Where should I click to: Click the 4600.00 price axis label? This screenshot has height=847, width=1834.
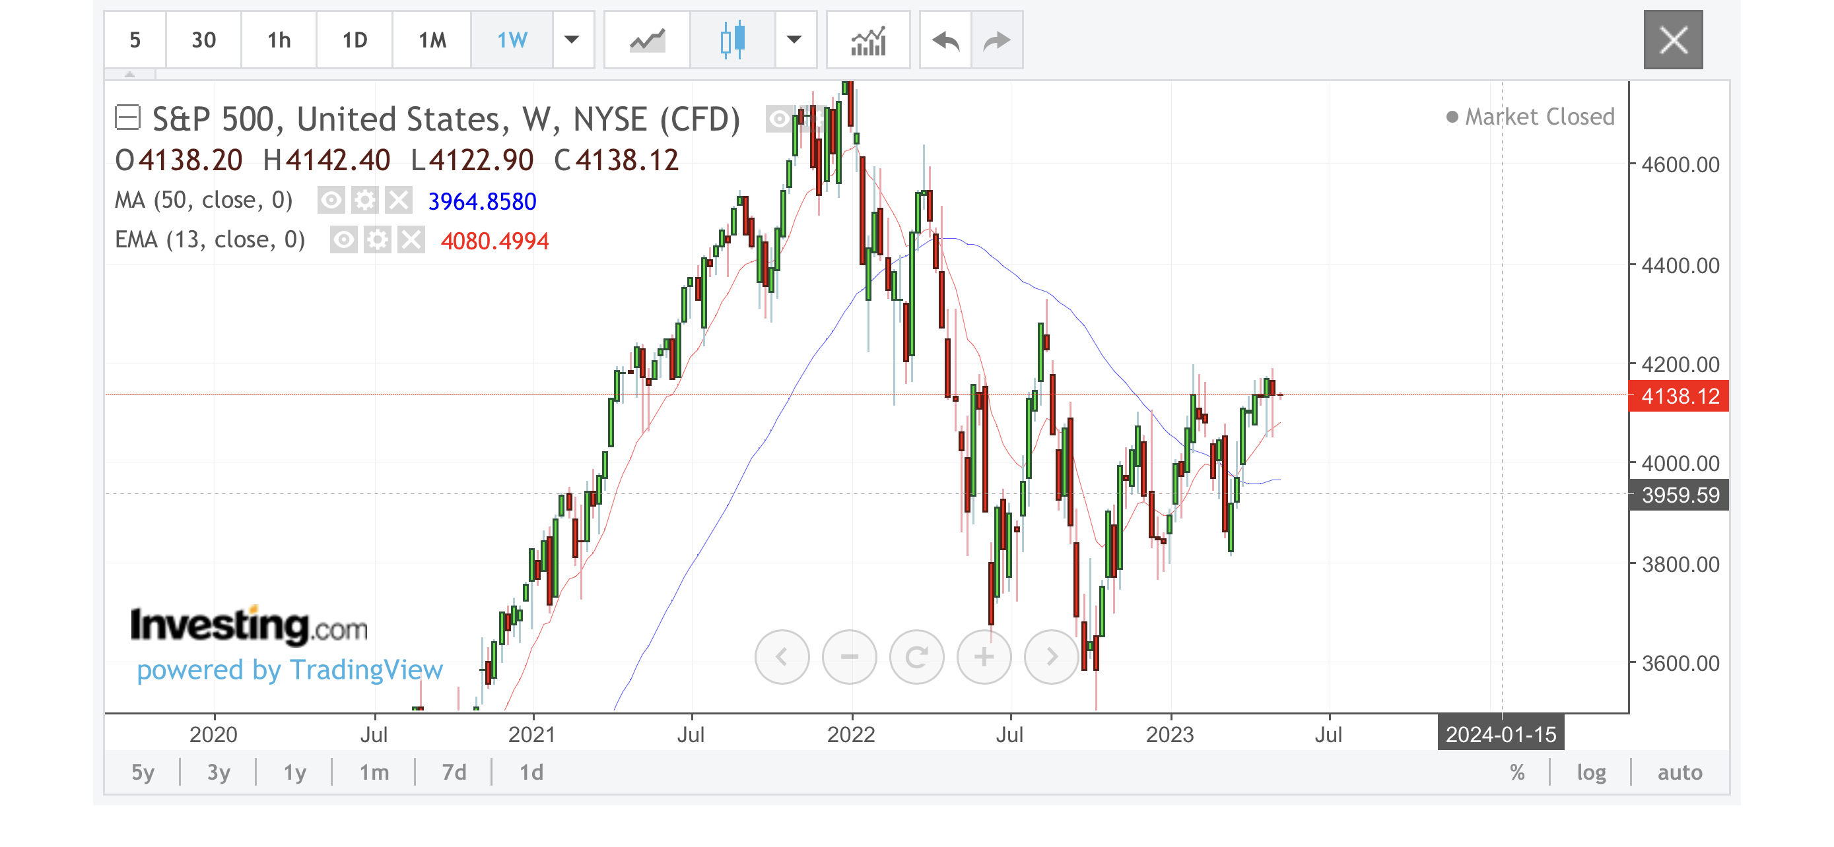(x=1680, y=165)
